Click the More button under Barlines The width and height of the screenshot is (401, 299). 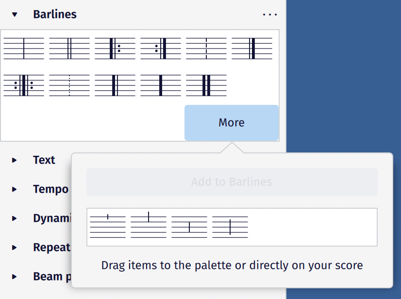231,123
